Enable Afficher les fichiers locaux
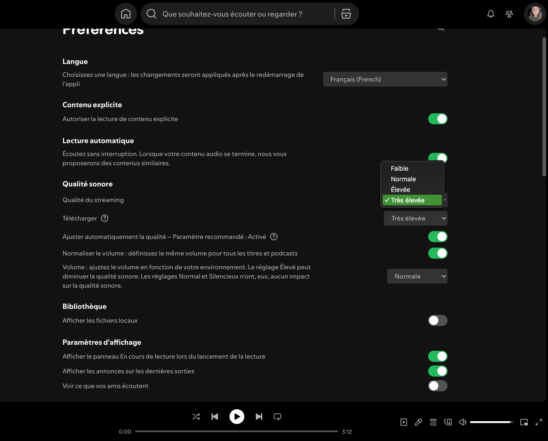The width and height of the screenshot is (548, 441). pos(437,320)
